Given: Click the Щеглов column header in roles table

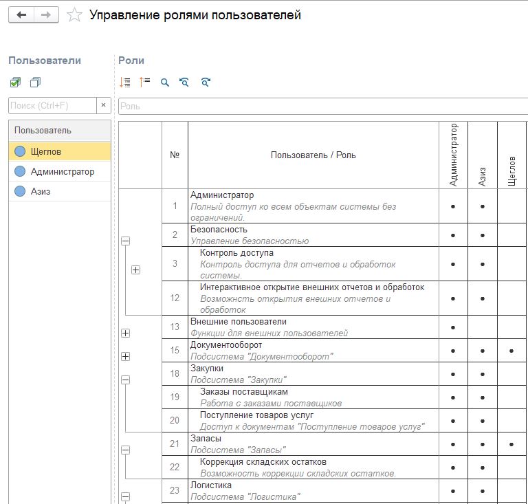Looking at the screenshot, I should pyautogui.click(x=511, y=155).
